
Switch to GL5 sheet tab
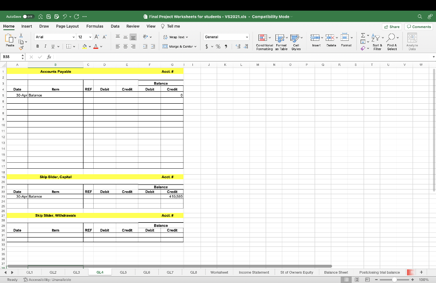pyautogui.click(x=123, y=272)
